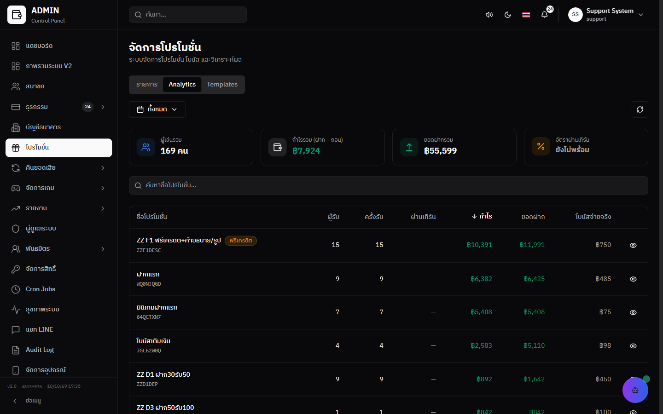Switch to Analytics tab
Image resolution: width=663 pixels, height=414 pixels.
(182, 85)
